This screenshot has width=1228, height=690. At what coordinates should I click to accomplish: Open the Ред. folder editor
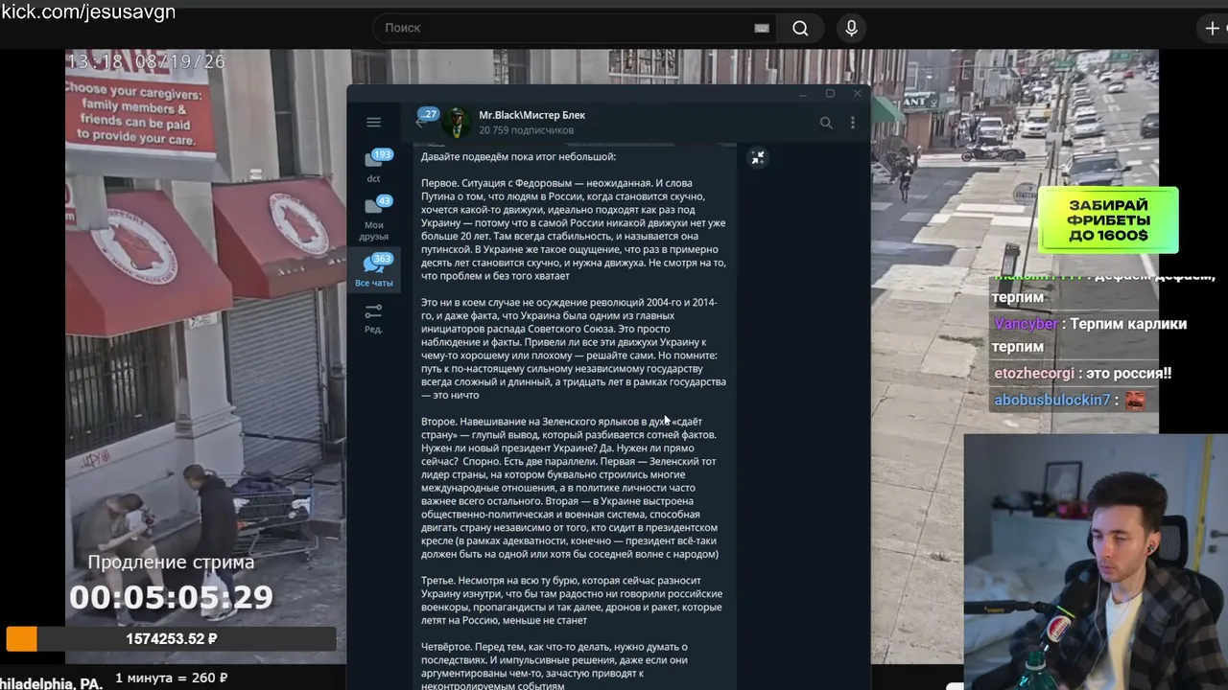point(374,318)
